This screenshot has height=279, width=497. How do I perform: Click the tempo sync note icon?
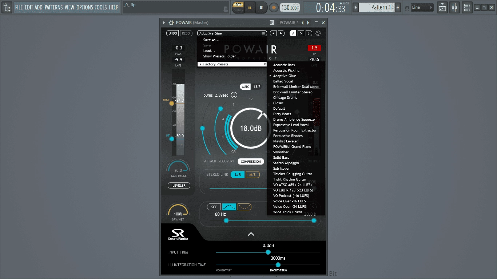coord(234,95)
